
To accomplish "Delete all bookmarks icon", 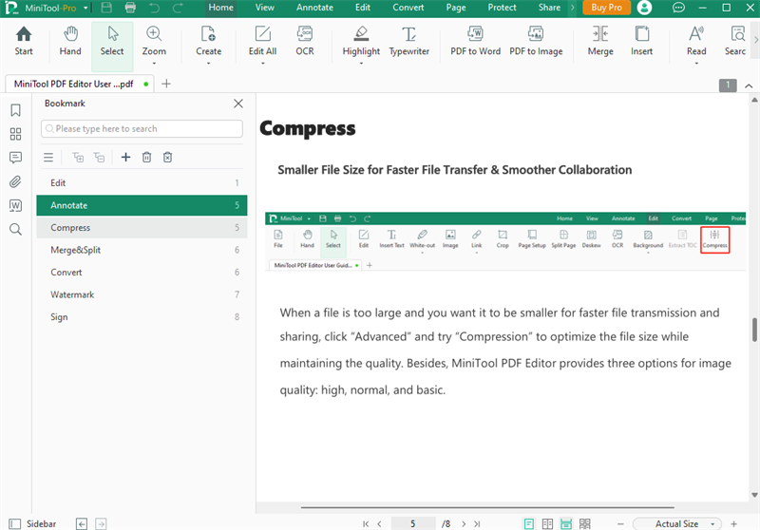I will click(168, 157).
